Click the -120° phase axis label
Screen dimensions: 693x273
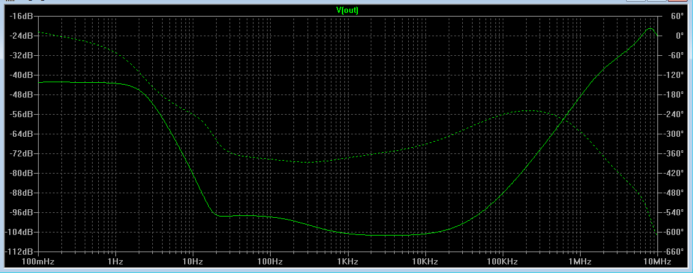tap(673, 75)
